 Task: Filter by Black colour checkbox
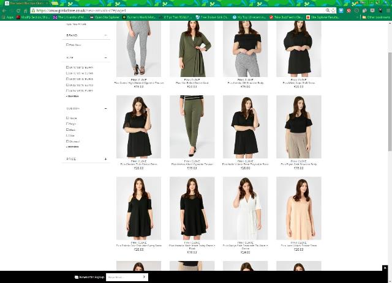click(67, 130)
